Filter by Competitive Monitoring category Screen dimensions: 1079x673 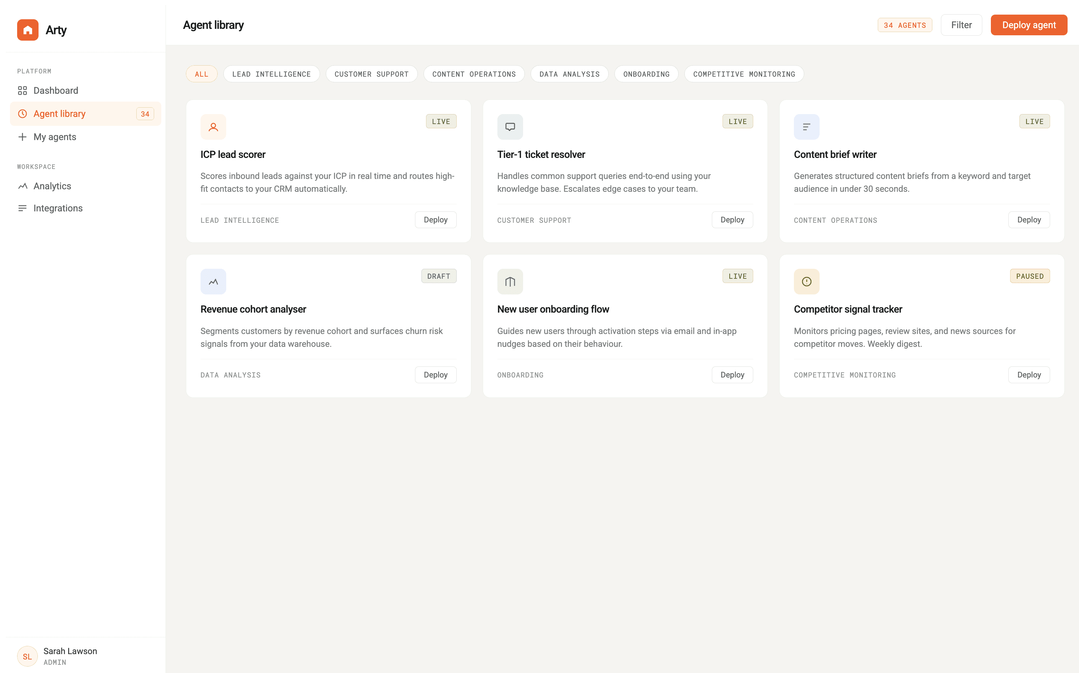tap(744, 74)
